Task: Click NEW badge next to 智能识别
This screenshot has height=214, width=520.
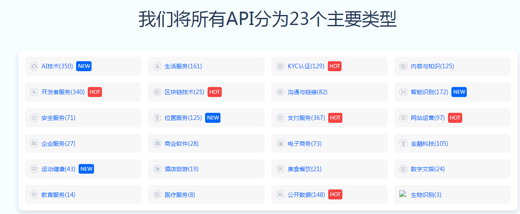Action: 459,92
